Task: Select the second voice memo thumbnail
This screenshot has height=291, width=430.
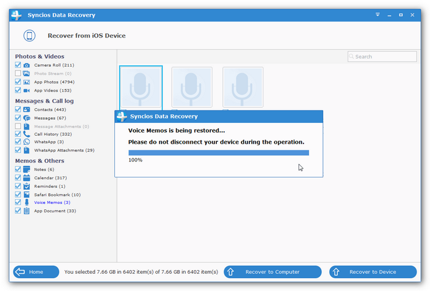Action: point(192,87)
